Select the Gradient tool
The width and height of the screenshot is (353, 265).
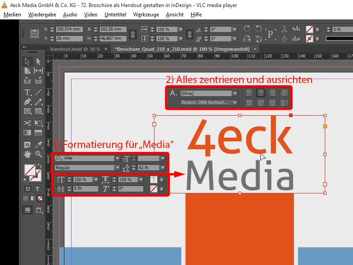(27, 132)
